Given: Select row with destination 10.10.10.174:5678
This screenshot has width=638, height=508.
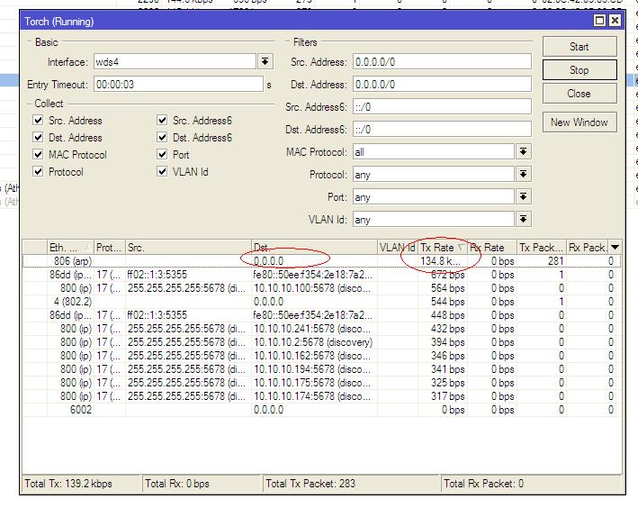Looking at the screenshot, I should click(x=321, y=396).
